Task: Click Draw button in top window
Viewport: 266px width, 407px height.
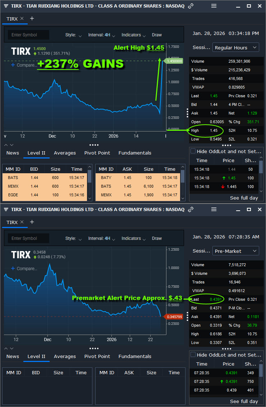Action: click(x=157, y=35)
